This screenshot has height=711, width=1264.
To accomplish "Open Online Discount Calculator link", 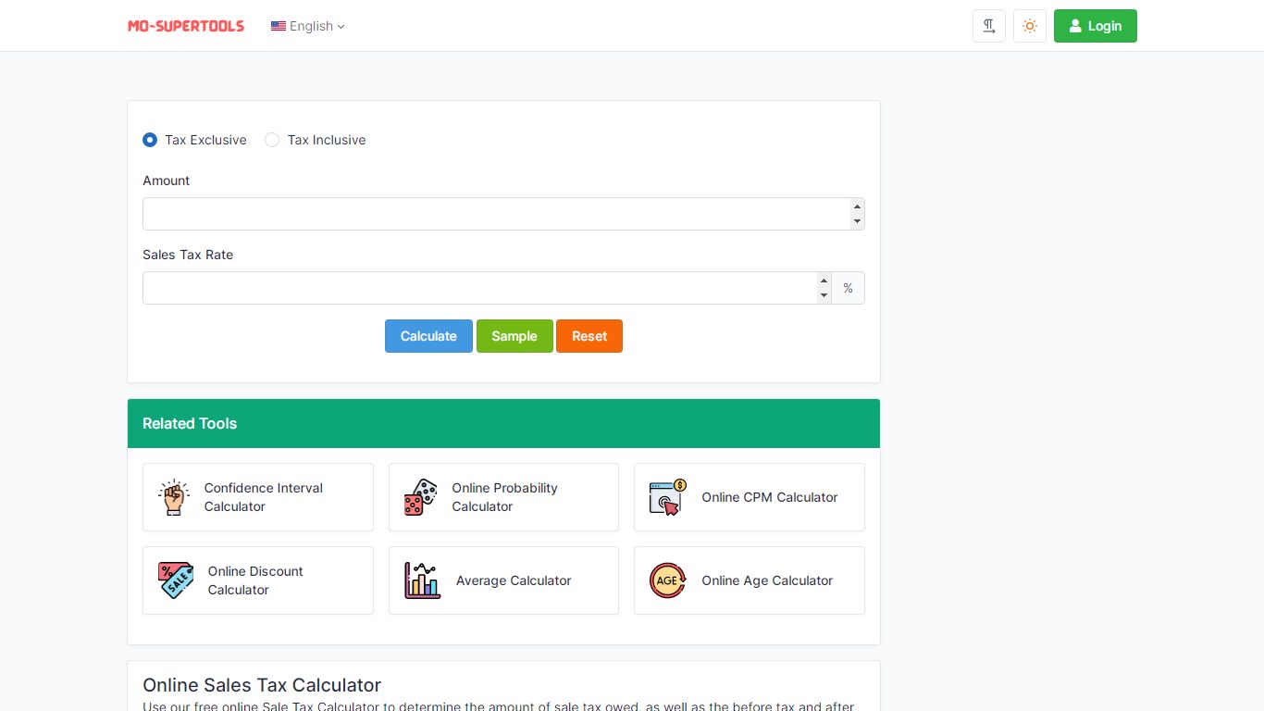I will tap(258, 580).
